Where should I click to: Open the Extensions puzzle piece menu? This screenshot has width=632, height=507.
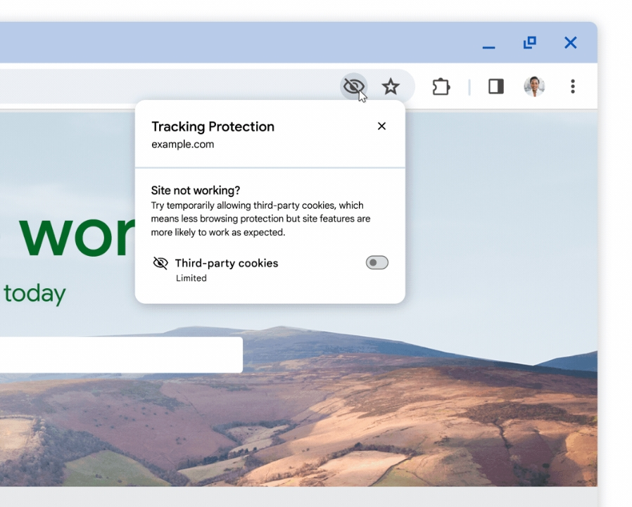(441, 86)
